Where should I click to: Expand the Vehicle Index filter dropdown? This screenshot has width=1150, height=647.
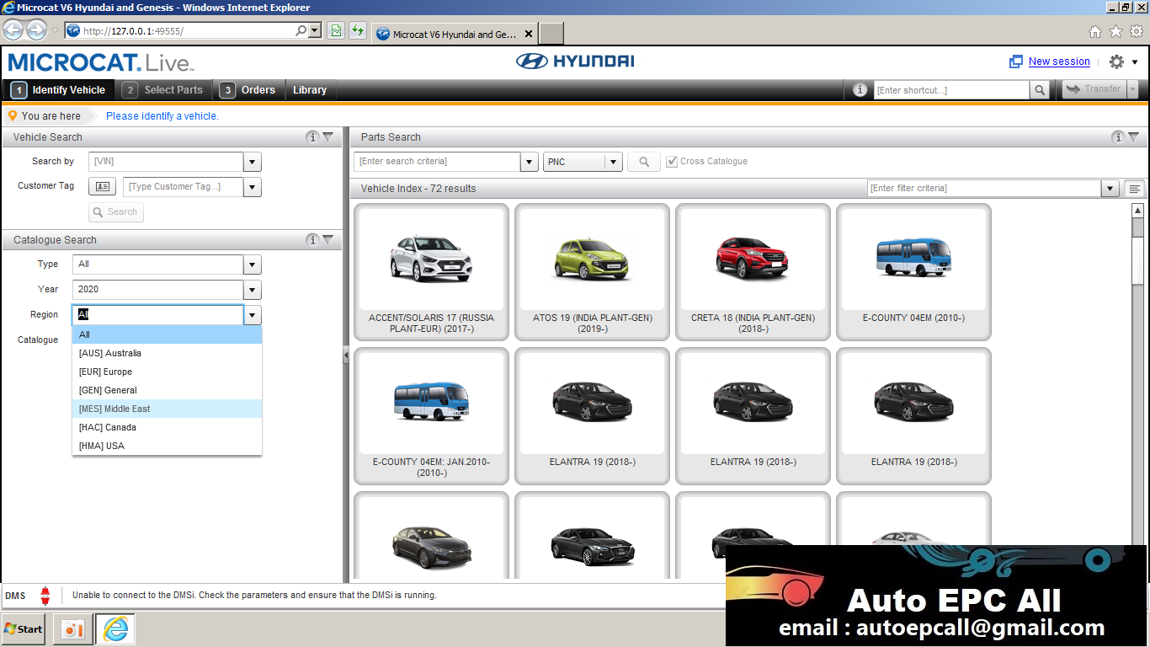pos(1110,189)
